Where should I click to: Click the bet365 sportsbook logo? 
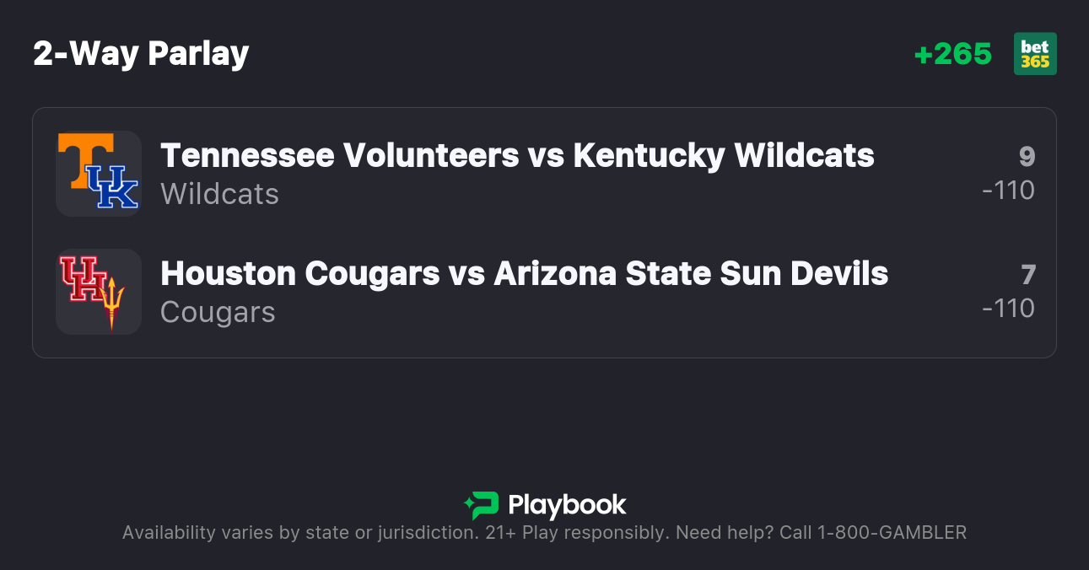[x=1035, y=54]
